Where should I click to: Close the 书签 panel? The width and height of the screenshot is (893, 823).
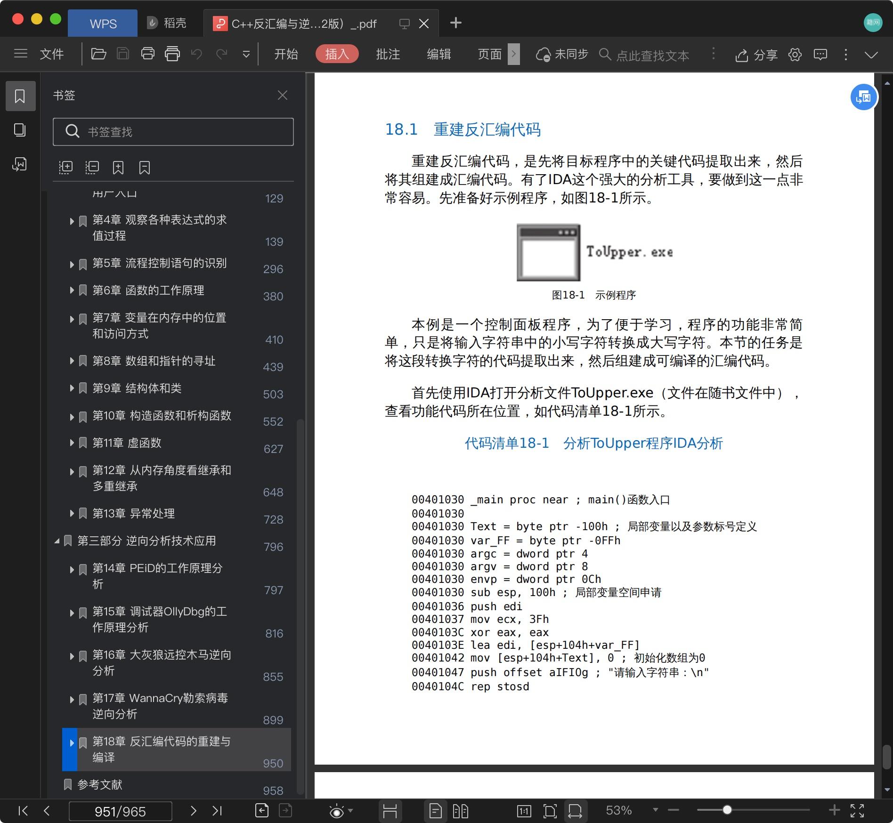pyautogui.click(x=283, y=95)
